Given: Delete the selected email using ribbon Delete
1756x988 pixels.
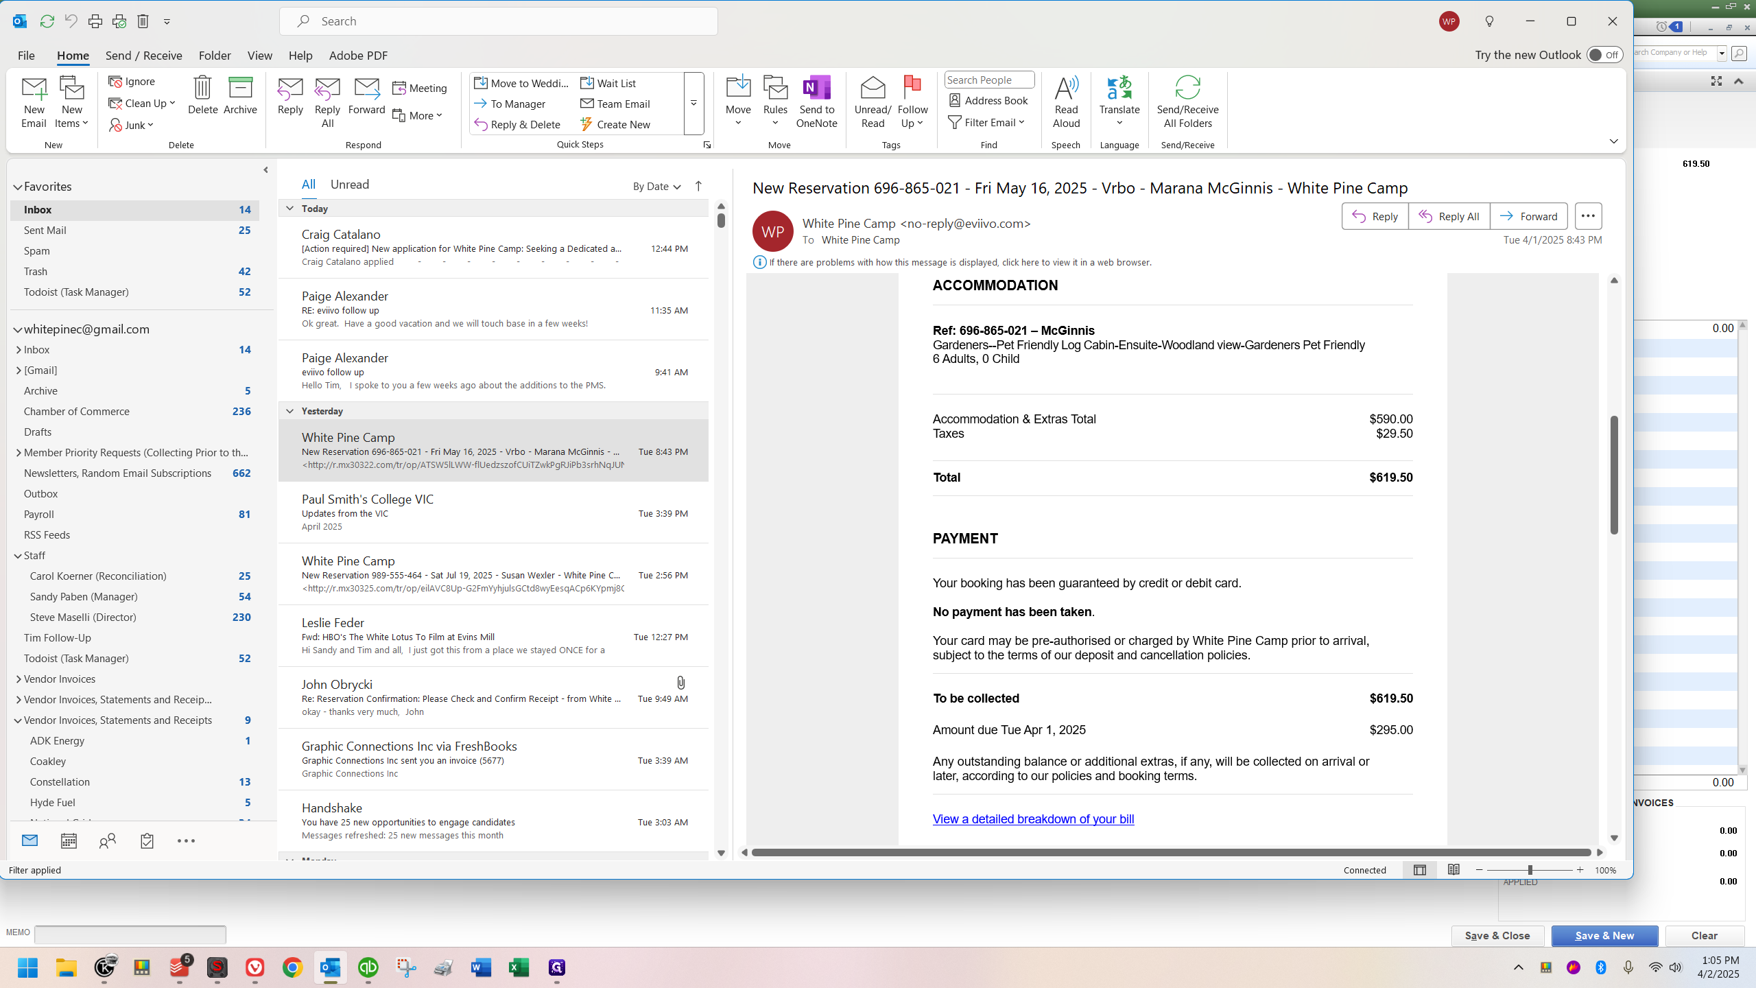Looking at the screenshot, I should 202,96.
